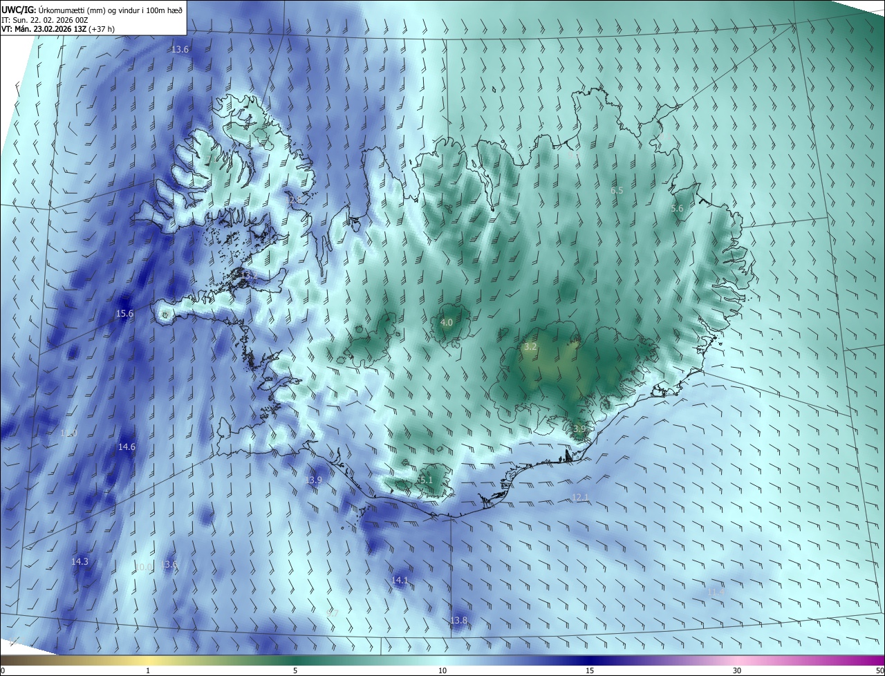Click the 12.1 value label off the coast
The width and height of the screenshot is (885, 676).
coord(580,498)
